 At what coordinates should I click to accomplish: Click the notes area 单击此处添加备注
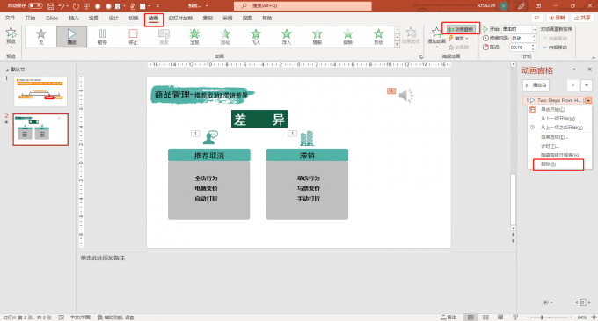[103, 258]
